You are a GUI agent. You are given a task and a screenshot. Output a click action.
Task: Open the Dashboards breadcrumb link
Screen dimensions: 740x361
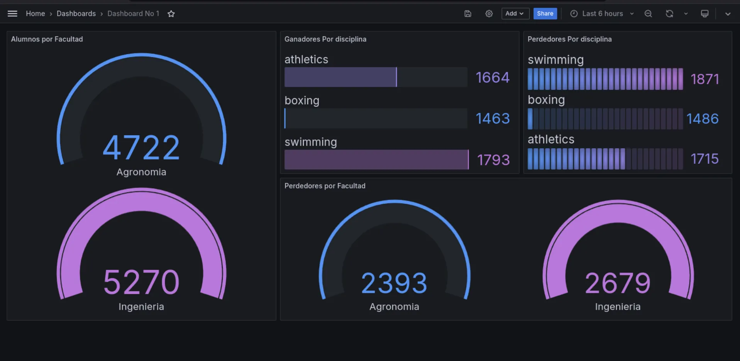coord(76,13)
